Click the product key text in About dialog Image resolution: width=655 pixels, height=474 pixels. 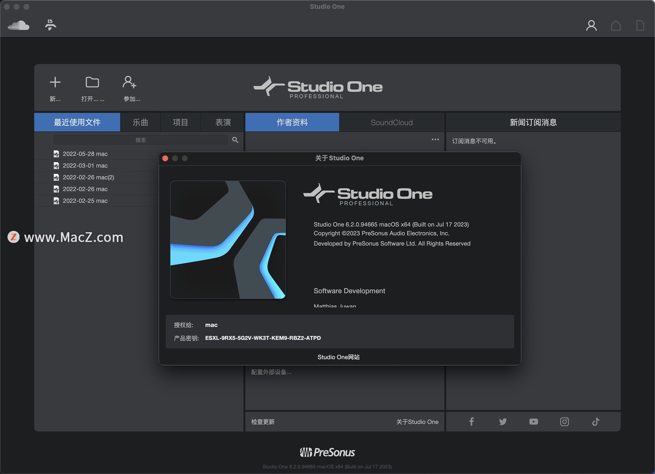point(263,338)
